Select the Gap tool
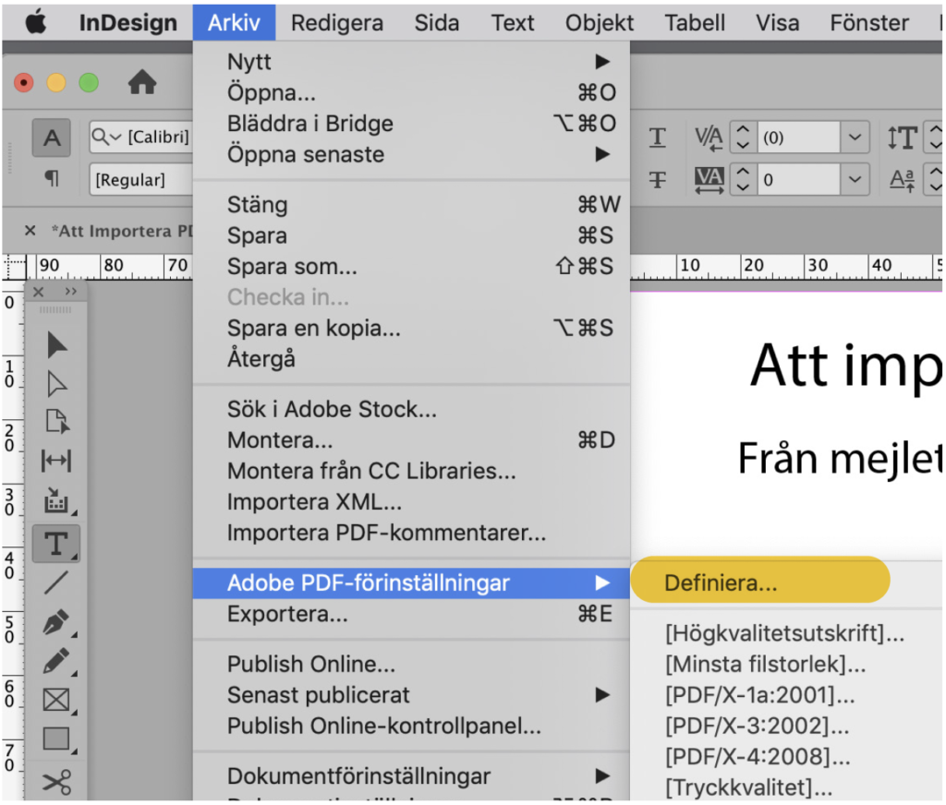 (56, 461)
